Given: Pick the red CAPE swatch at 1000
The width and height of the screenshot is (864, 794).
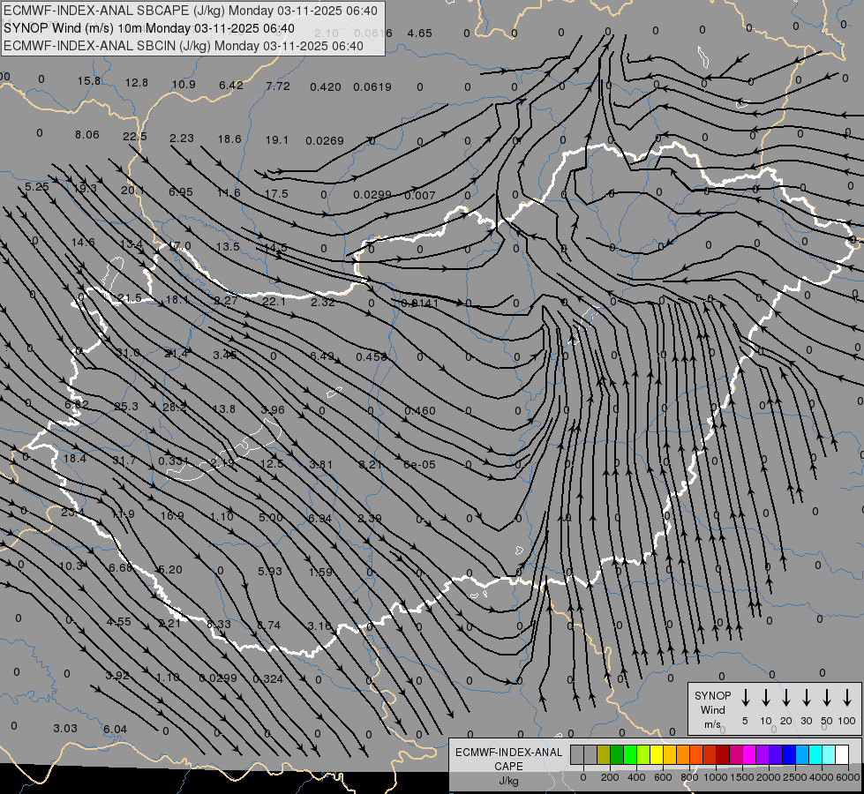Looking at the screenshot, I should pyautogui.click(x=710, y=754).
